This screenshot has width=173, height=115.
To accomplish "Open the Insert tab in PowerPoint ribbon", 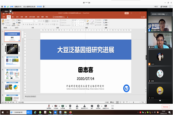I will pyautogui.click(x=13, y=17).
